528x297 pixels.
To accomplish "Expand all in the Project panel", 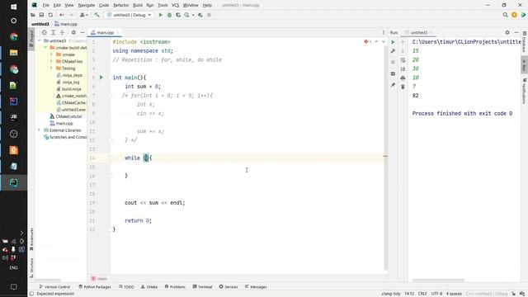I will [53, 32].
